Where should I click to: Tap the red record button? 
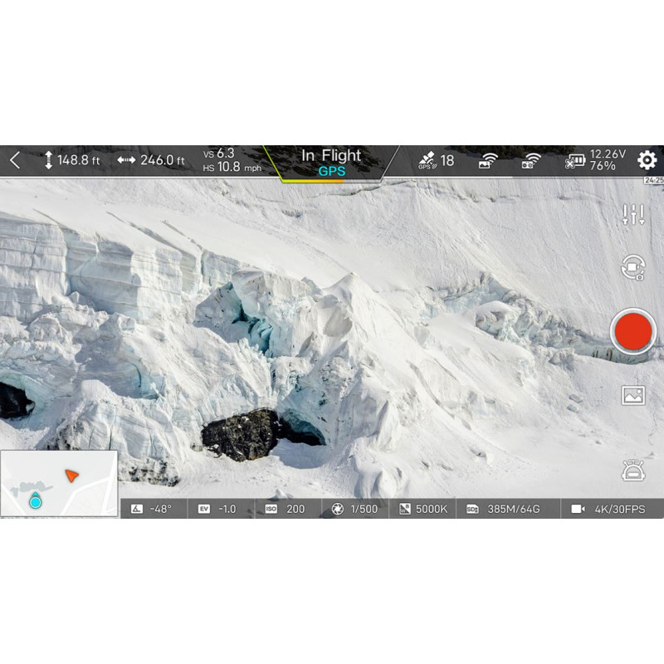tap(633, 331)
